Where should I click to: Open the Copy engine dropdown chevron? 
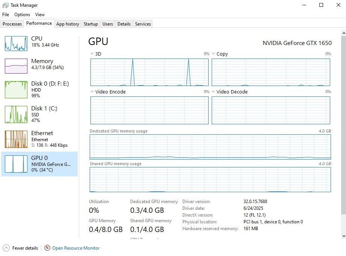[x=213, y=54]
